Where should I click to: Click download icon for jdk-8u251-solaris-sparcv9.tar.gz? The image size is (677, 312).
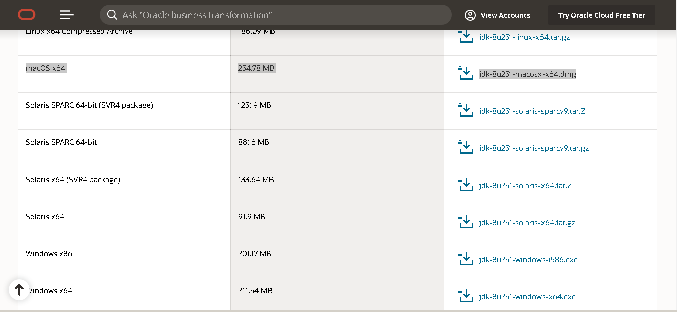point(466,147)
